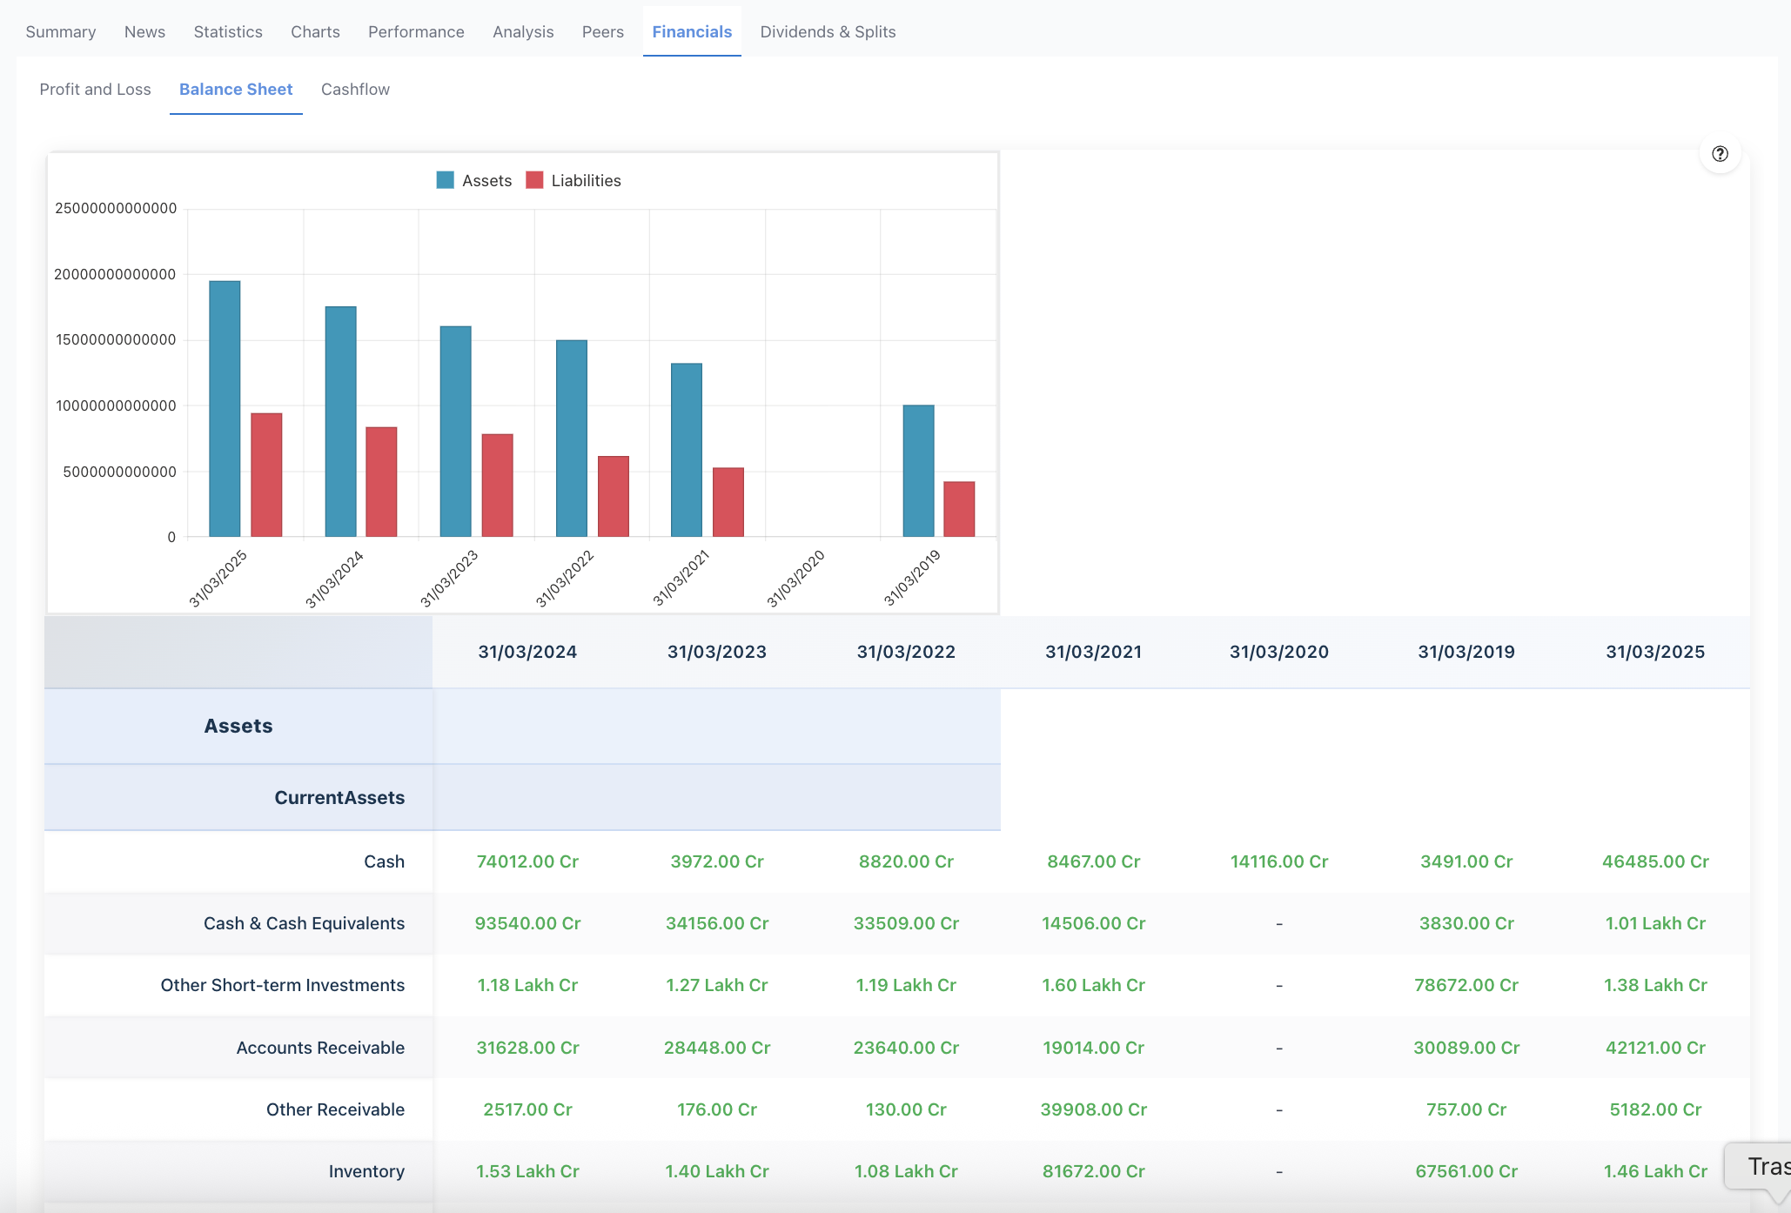Switch to the News tab

(144, 32)
